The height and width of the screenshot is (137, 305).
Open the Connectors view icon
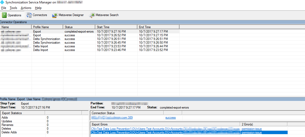click(x=29, y=15)
